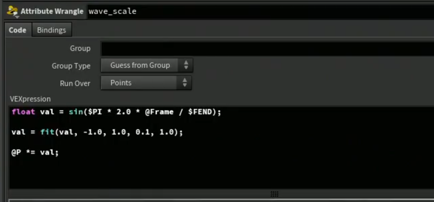Click the Attribute Wrangle node icon
Screen dimensions: 434x202
pyautogui.click(x=12, y=11)
